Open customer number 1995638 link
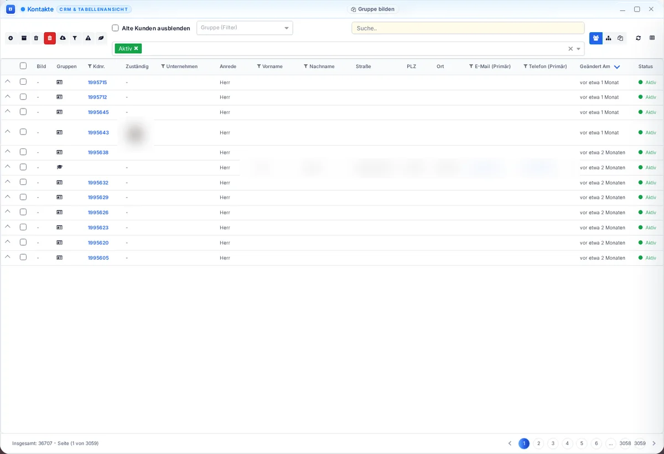The image size is (664, 454). [x=98, y=153]
